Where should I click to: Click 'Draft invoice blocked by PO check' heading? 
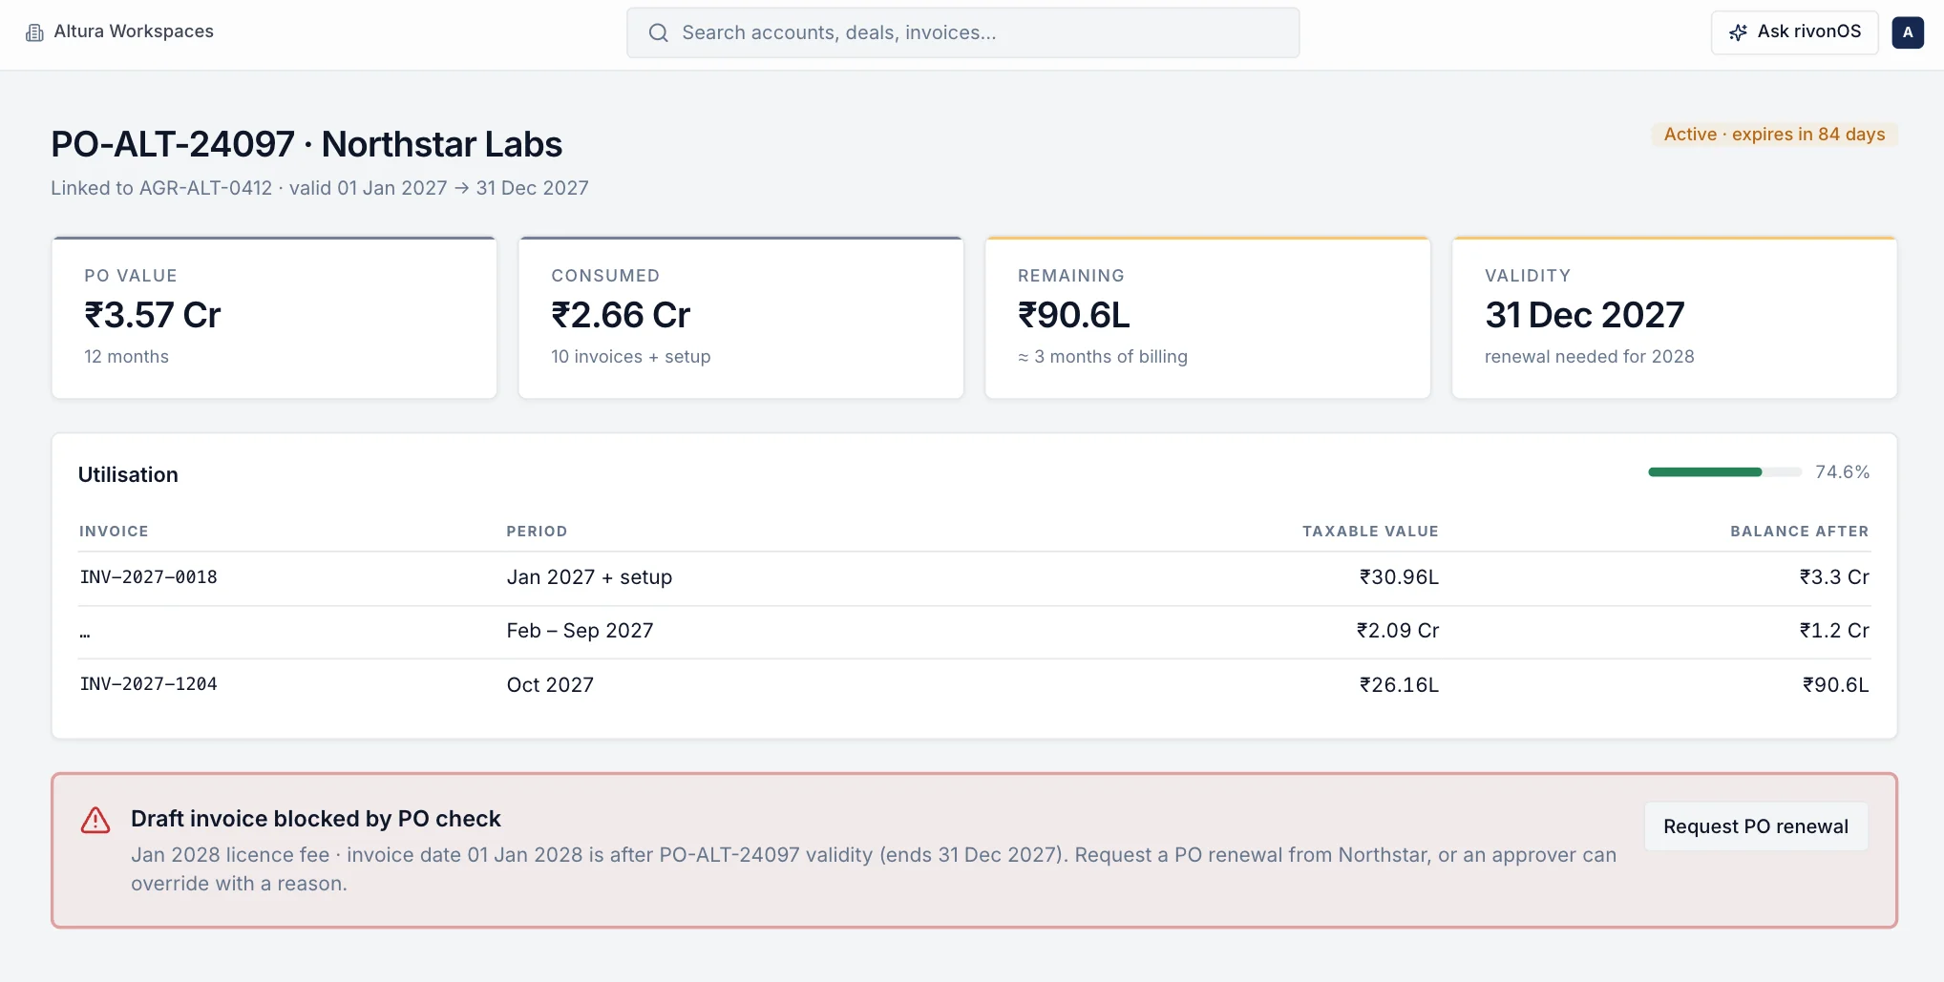315,819
